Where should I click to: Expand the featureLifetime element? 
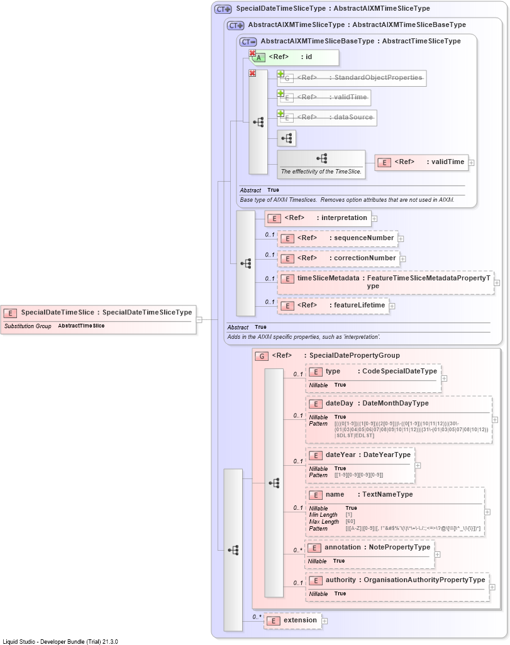click(392, 306)
